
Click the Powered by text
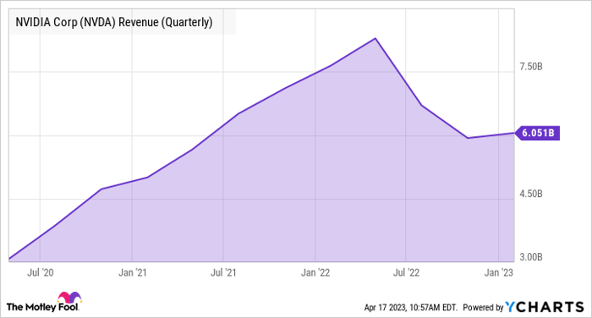pos(483,307)
